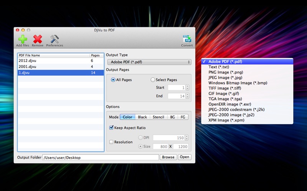Viewport: 307px width, 191px height.
Task: Select the 1.djvu file row
Action: click(x=61, y=73)
